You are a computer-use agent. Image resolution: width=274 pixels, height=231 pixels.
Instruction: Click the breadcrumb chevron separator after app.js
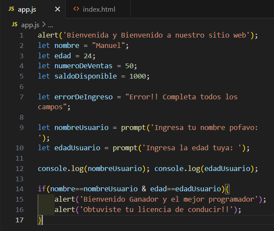pyautogui.click(x=44, y=25)
